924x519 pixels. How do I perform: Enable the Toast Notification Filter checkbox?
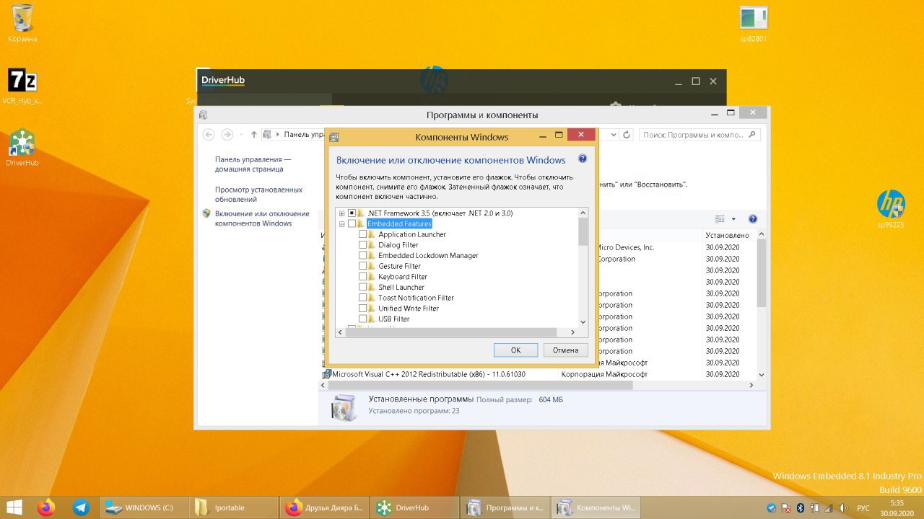point(362,298)
